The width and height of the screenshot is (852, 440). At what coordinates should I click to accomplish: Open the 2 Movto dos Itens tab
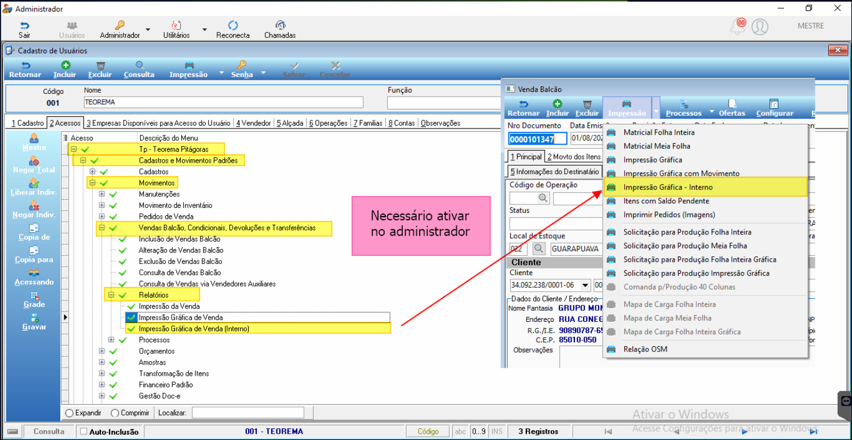click(574, 157)
